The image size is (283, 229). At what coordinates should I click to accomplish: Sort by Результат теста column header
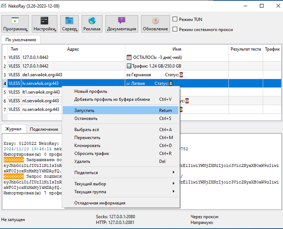(246, 49)
